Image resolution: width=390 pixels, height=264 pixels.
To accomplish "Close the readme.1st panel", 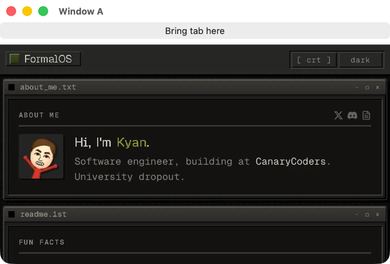I will (377, 215).
